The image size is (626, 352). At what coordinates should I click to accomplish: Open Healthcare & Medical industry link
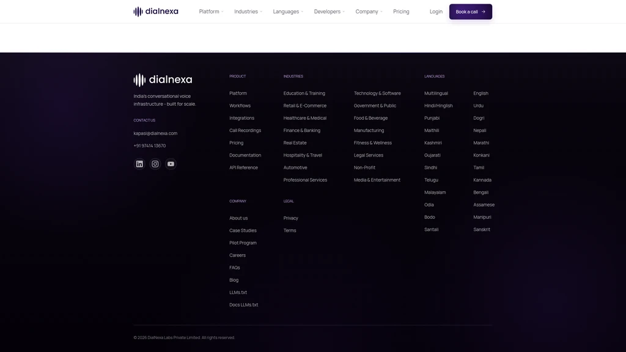pos(305,118)
